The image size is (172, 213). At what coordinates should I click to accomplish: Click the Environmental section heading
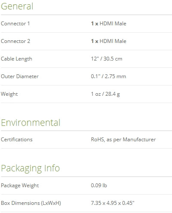coord(31,123)
